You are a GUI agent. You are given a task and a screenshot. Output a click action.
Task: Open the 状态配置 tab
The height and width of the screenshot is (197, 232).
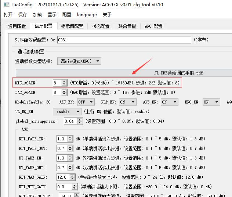(x=101, y=26)
